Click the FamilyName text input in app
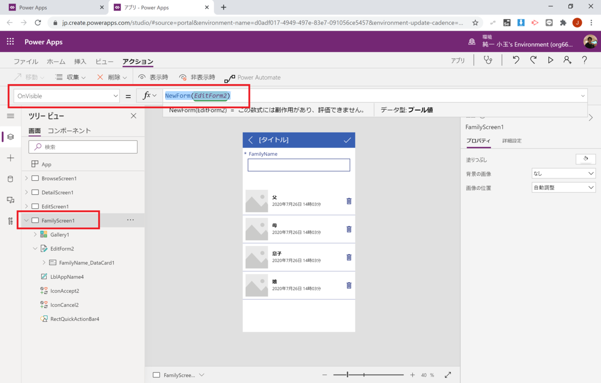601x383 pixels. click(299, 165)
